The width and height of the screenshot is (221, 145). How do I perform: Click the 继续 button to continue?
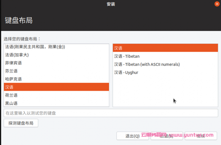(201, 136)
